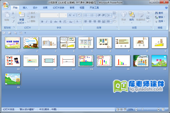Switch to the Animations (动画) tab

(x=45, y=8)
